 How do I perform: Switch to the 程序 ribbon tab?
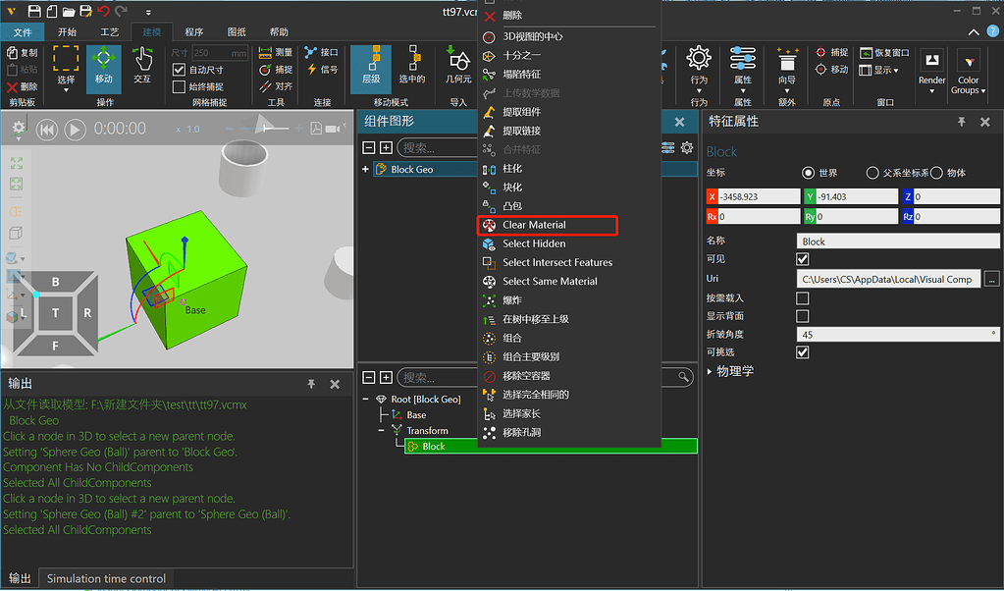(193, 30)
